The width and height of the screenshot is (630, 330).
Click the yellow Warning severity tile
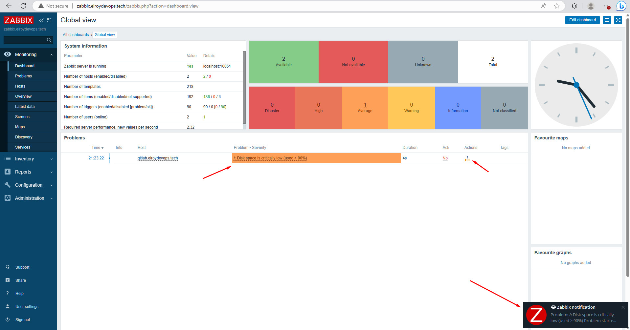click(411, 108)
